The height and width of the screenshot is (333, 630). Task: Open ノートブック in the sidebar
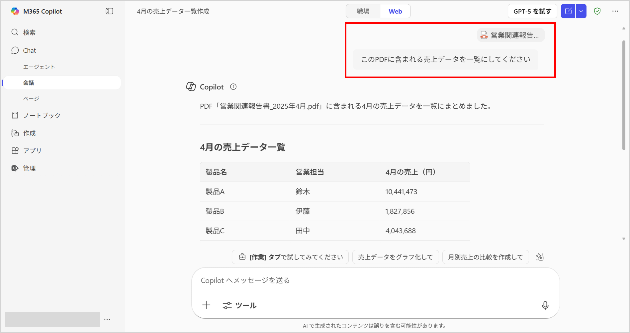click(42, 115)
